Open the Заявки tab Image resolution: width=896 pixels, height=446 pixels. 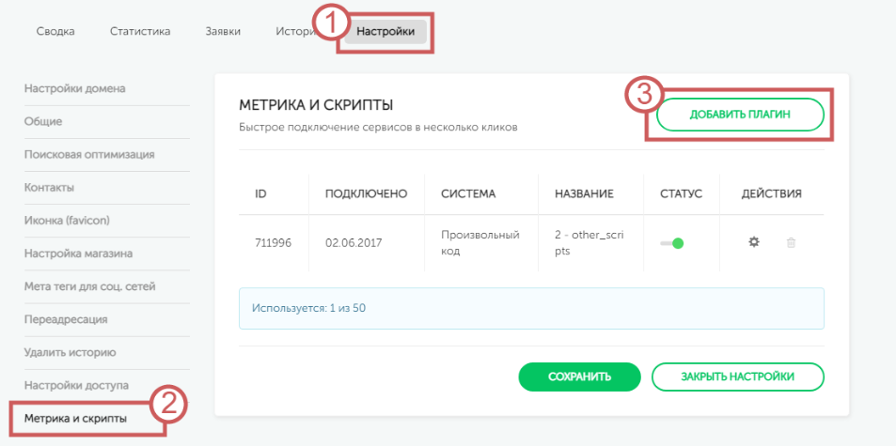(x=223, y=32)
